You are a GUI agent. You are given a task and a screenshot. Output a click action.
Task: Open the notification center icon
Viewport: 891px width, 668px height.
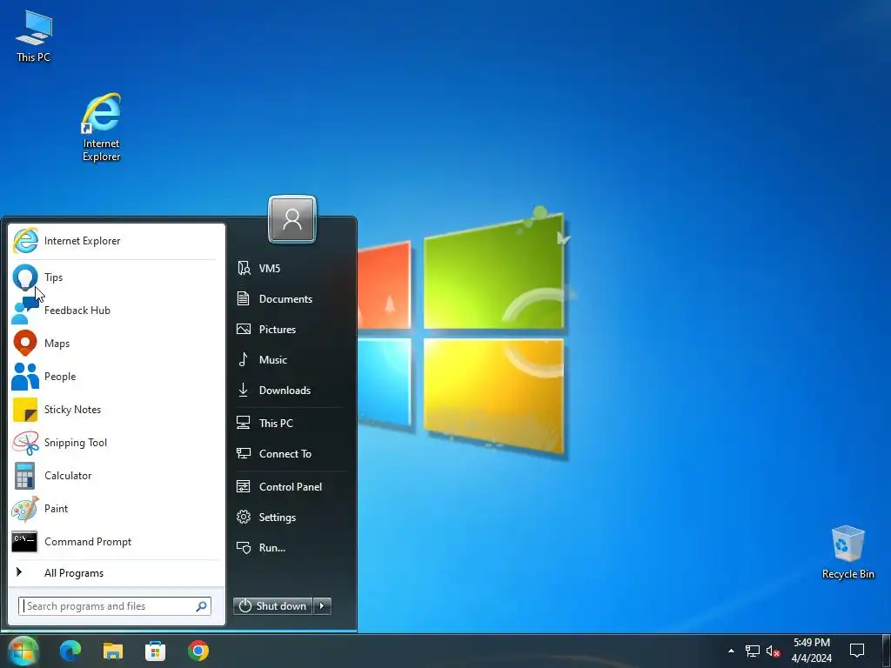(x=857, y=651)
